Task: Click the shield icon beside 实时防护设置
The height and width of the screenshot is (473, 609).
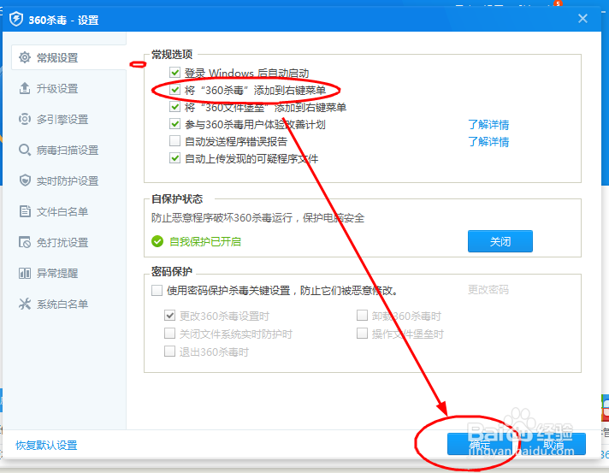Action: point(25,180)
